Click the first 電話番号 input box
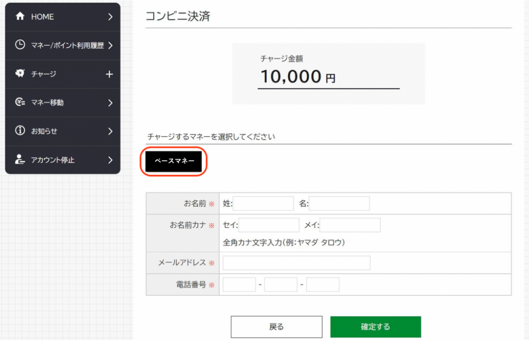Image resolution: width=529 pixels, height=340 pixels. click(x=239, y=285)
